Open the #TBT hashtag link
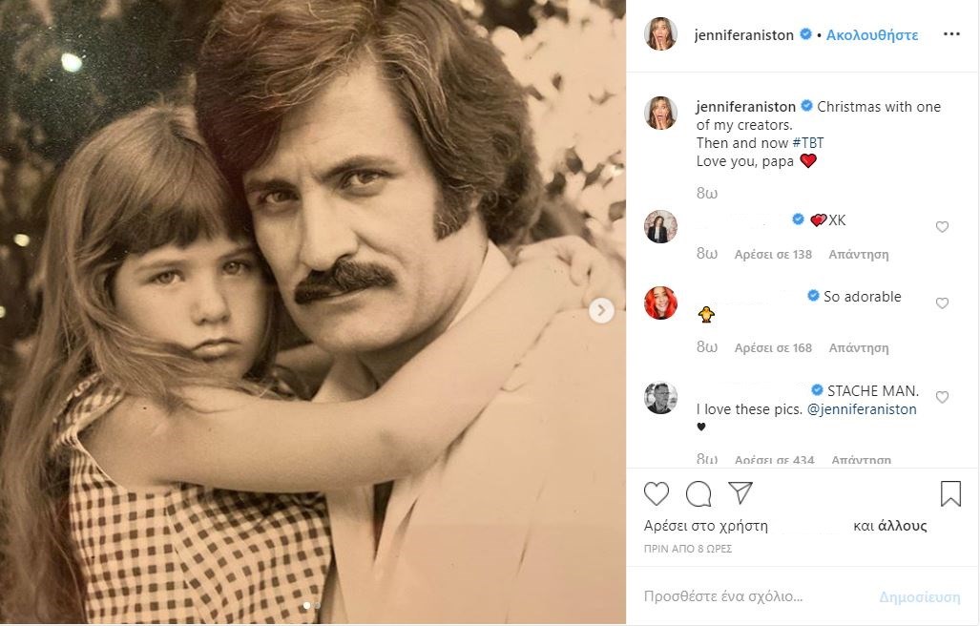 (807, 143)
